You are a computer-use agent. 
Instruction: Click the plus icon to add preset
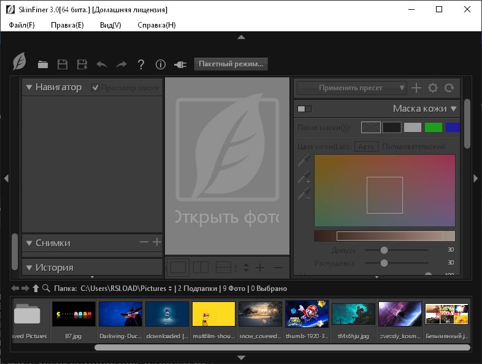416,88
